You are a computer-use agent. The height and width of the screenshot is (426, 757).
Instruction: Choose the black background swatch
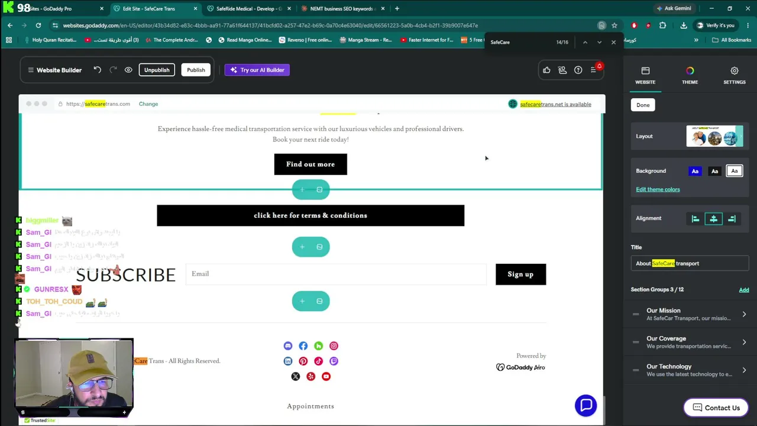(x=714, y=171)
